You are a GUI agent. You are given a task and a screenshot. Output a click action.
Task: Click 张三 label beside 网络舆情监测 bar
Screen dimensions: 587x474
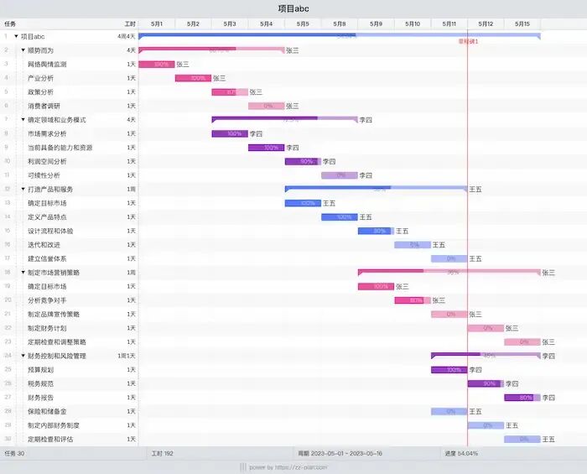pos(183,65)
